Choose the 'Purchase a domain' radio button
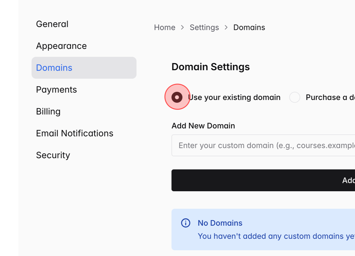This screenshot has width=355, height=256. click(295, 97)
